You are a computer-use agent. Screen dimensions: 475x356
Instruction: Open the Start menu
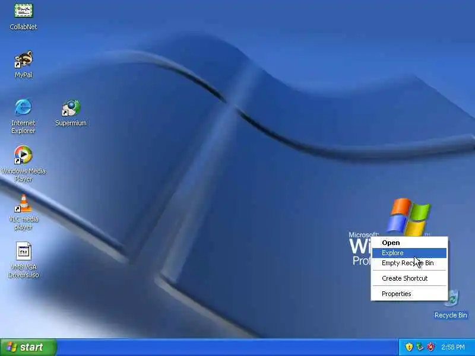coord(28,347)
